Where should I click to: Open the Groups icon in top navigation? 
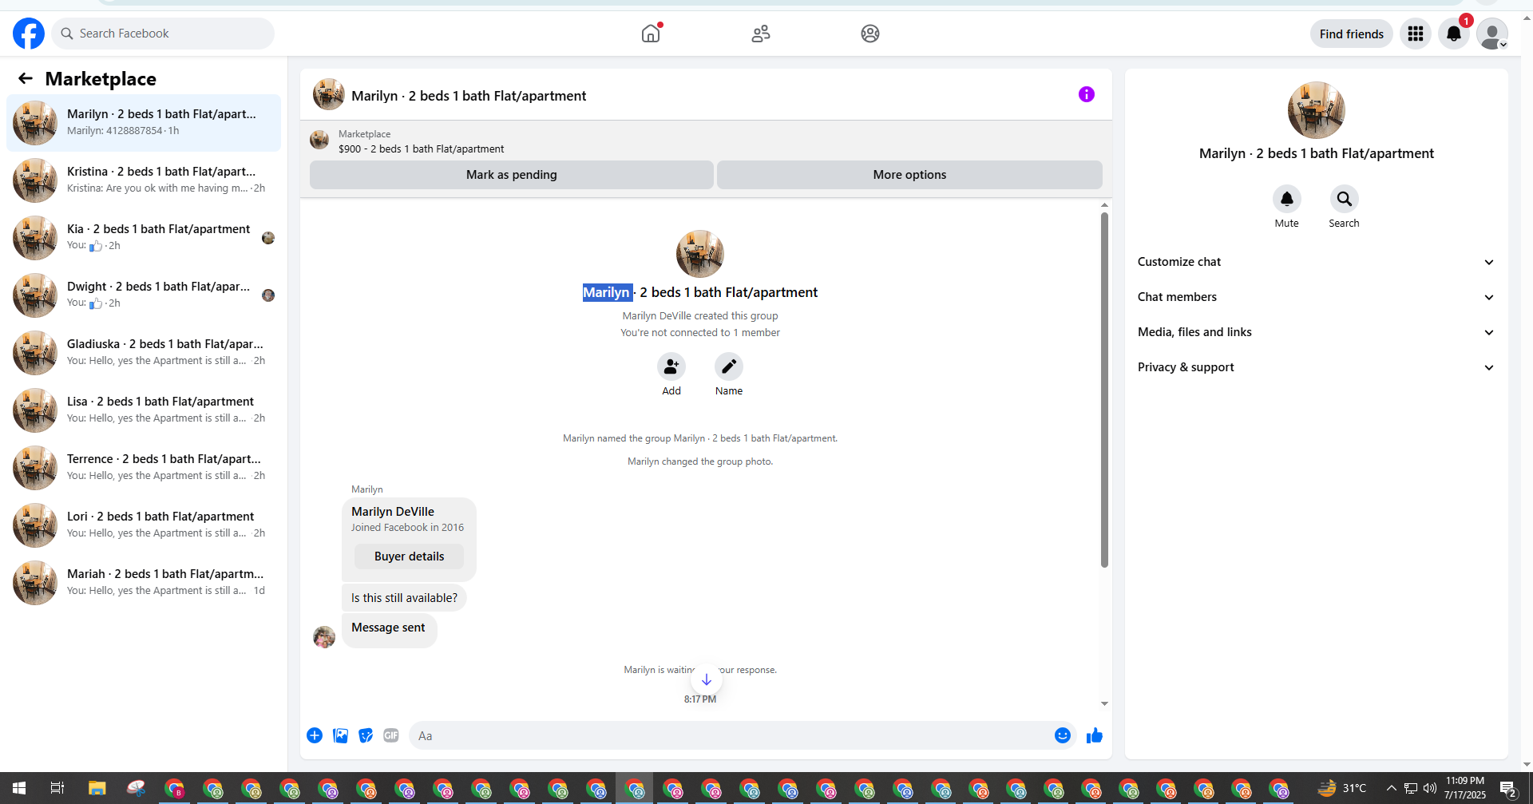pyautogui.click(x=870, y=34)
